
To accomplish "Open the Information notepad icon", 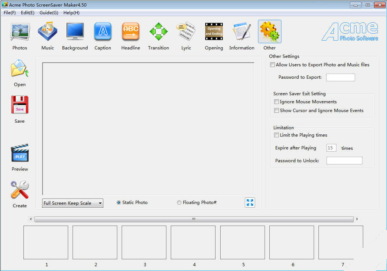I will (242, 31).
